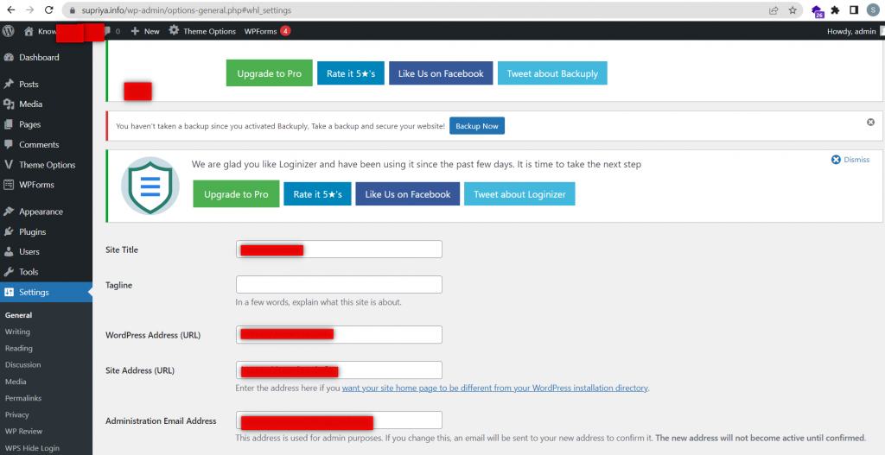The width and height of the screenshot is (885, 455).
Task: Open the Extensions puzzle piece icon
Action: (x=836, y=10)
